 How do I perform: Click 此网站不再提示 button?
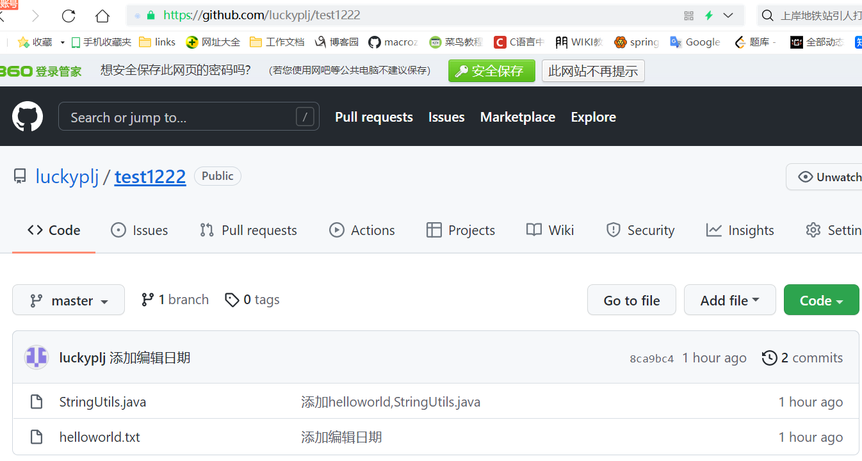[x=593, y=70]
